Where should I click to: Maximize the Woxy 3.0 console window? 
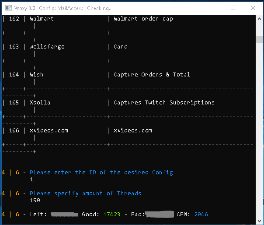pyautogui.click(x=233, y=8)
